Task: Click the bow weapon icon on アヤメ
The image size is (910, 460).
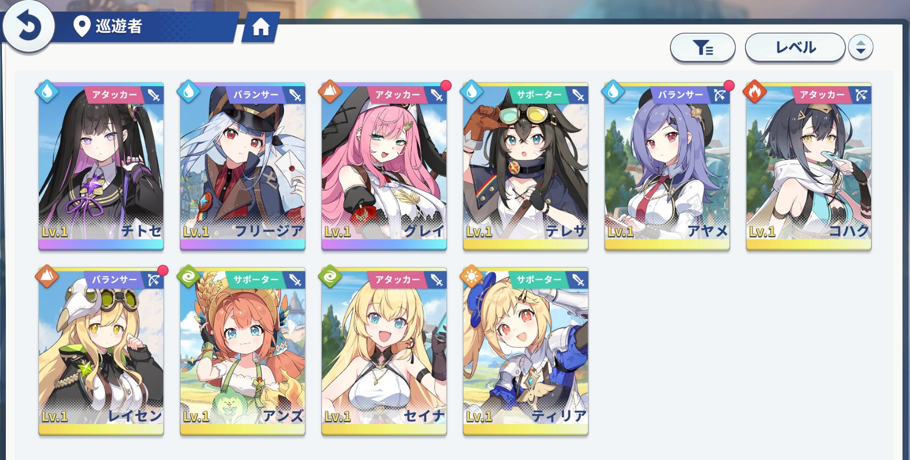Action: pos(720,95)
